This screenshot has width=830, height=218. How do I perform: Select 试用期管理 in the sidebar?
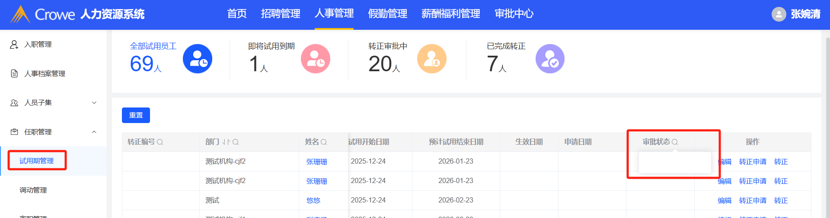point(37,161)
